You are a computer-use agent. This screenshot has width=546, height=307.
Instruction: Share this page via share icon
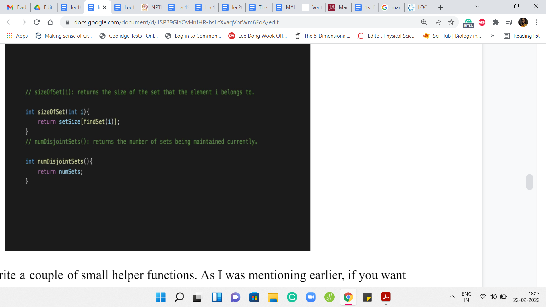(x=438, y=22)
